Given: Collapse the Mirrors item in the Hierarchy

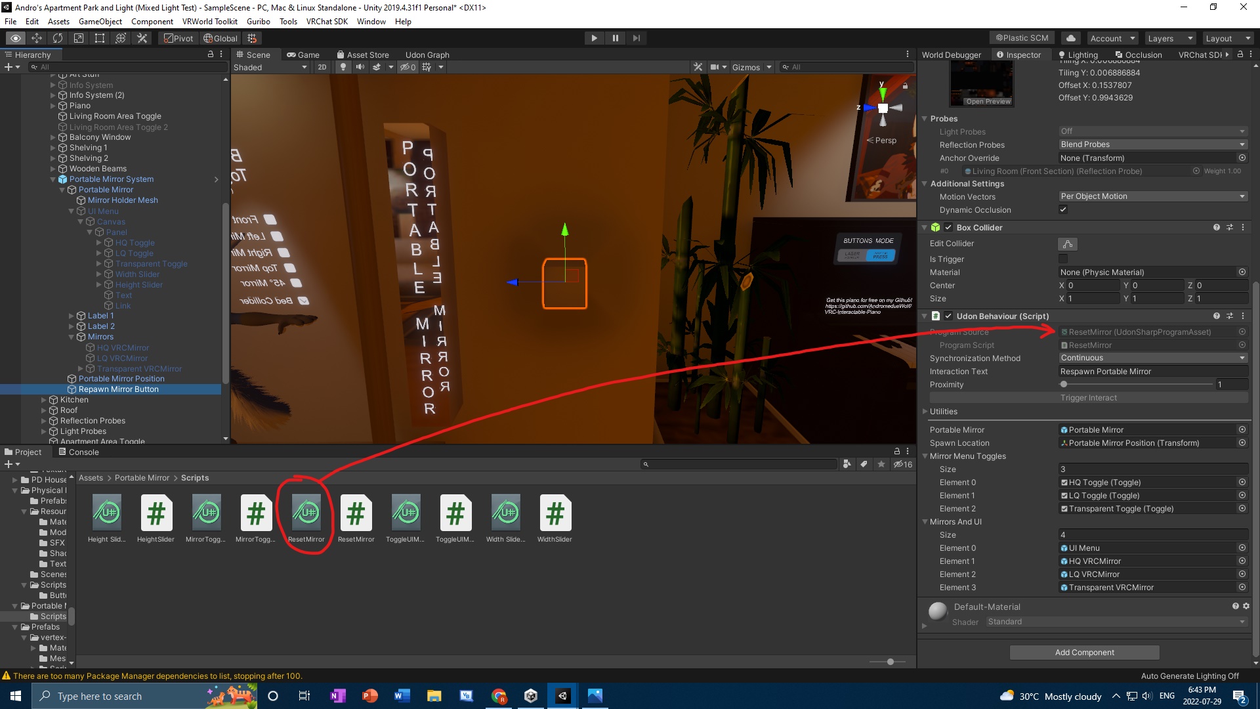Looking at the screenshot, I should [72, 337].
